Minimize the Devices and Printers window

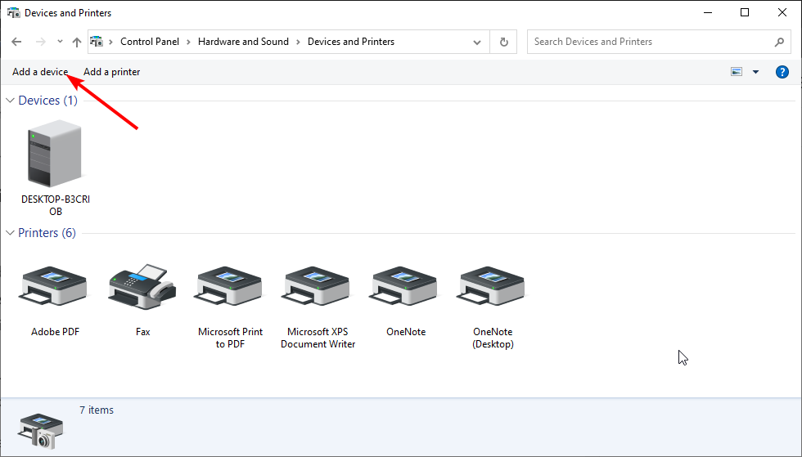coord(708,13)
